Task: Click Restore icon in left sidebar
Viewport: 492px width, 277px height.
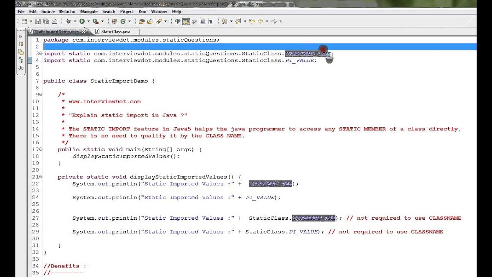Action: point(21,36)
